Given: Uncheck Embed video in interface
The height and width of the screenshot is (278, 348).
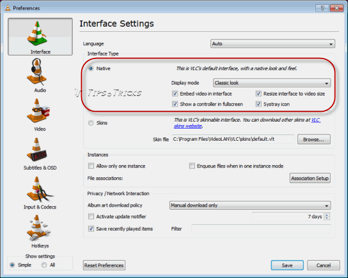Looking at the screenshot, I should (x=175, y=94).
